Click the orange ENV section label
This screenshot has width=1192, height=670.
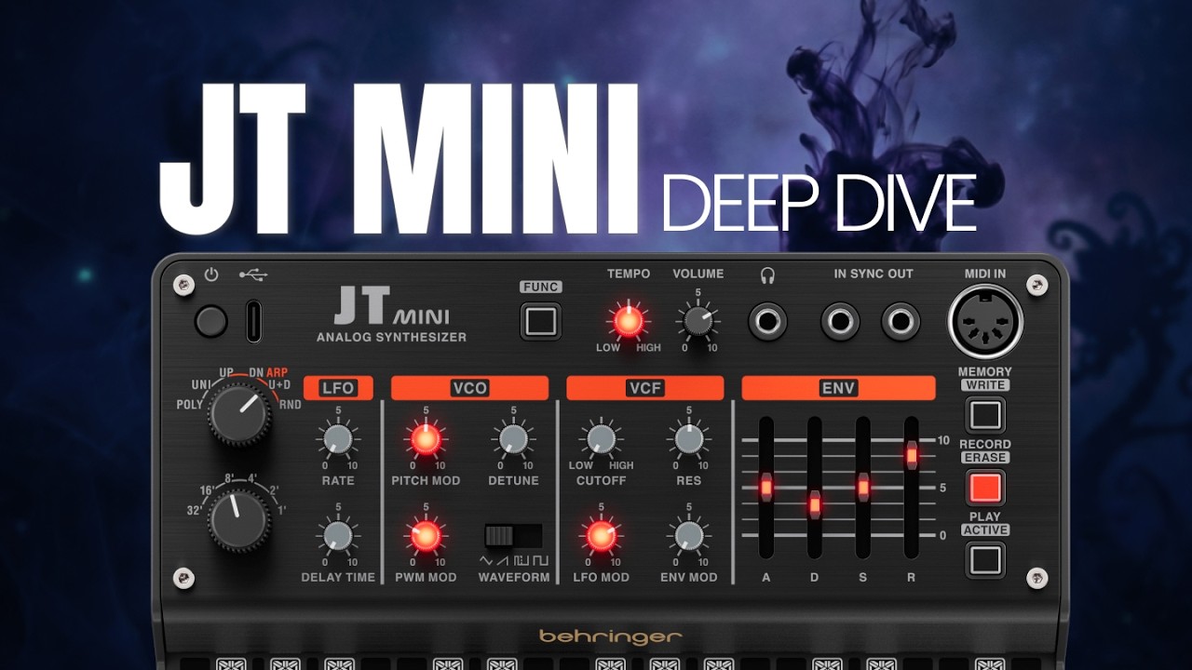838,388
